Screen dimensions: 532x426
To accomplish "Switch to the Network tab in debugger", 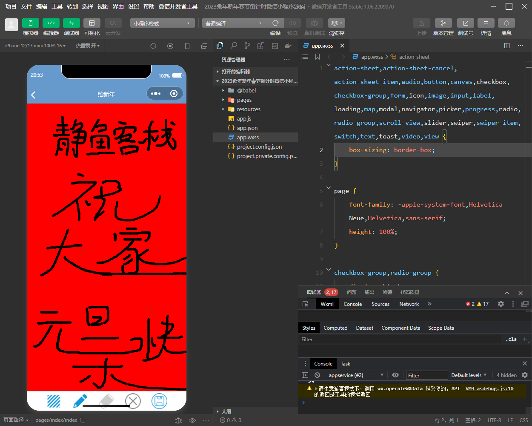I will click(x=409, y=304).
